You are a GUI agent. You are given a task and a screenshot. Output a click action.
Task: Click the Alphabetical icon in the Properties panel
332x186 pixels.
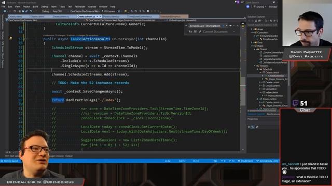tap(253, 127)
